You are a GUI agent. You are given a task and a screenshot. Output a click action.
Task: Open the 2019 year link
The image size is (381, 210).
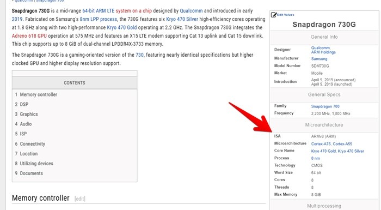(17, 19)
